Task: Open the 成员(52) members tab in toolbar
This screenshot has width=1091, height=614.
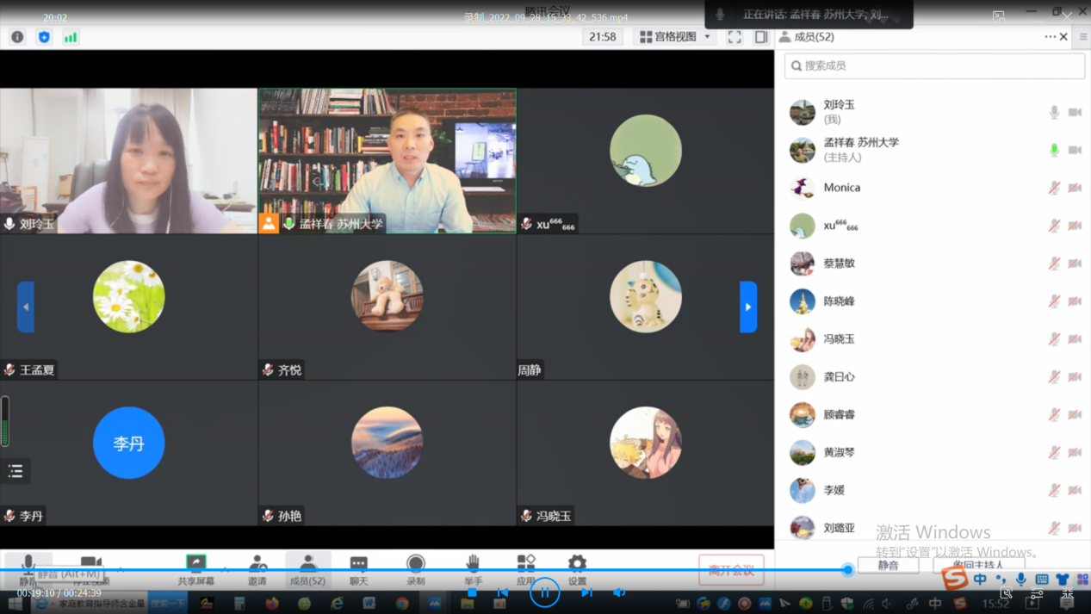Action: [307, 568]
